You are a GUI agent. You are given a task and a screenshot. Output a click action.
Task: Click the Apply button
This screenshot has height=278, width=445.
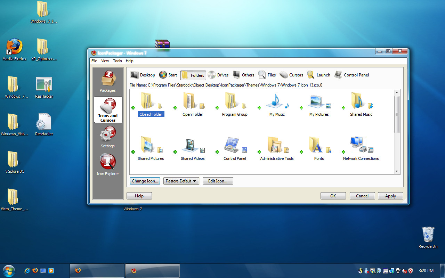click(x=390, y=196)
